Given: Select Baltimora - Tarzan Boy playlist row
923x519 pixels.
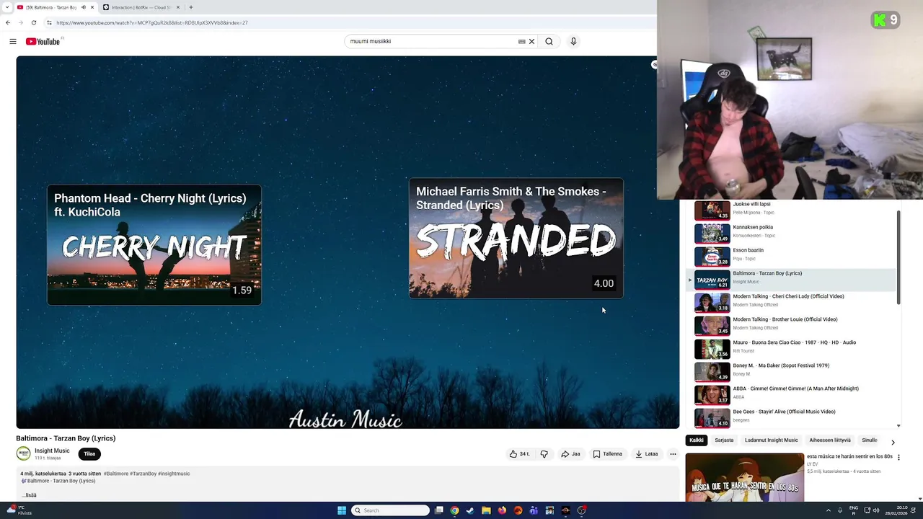Looking at the screenshot, I should tap(790, 279).
